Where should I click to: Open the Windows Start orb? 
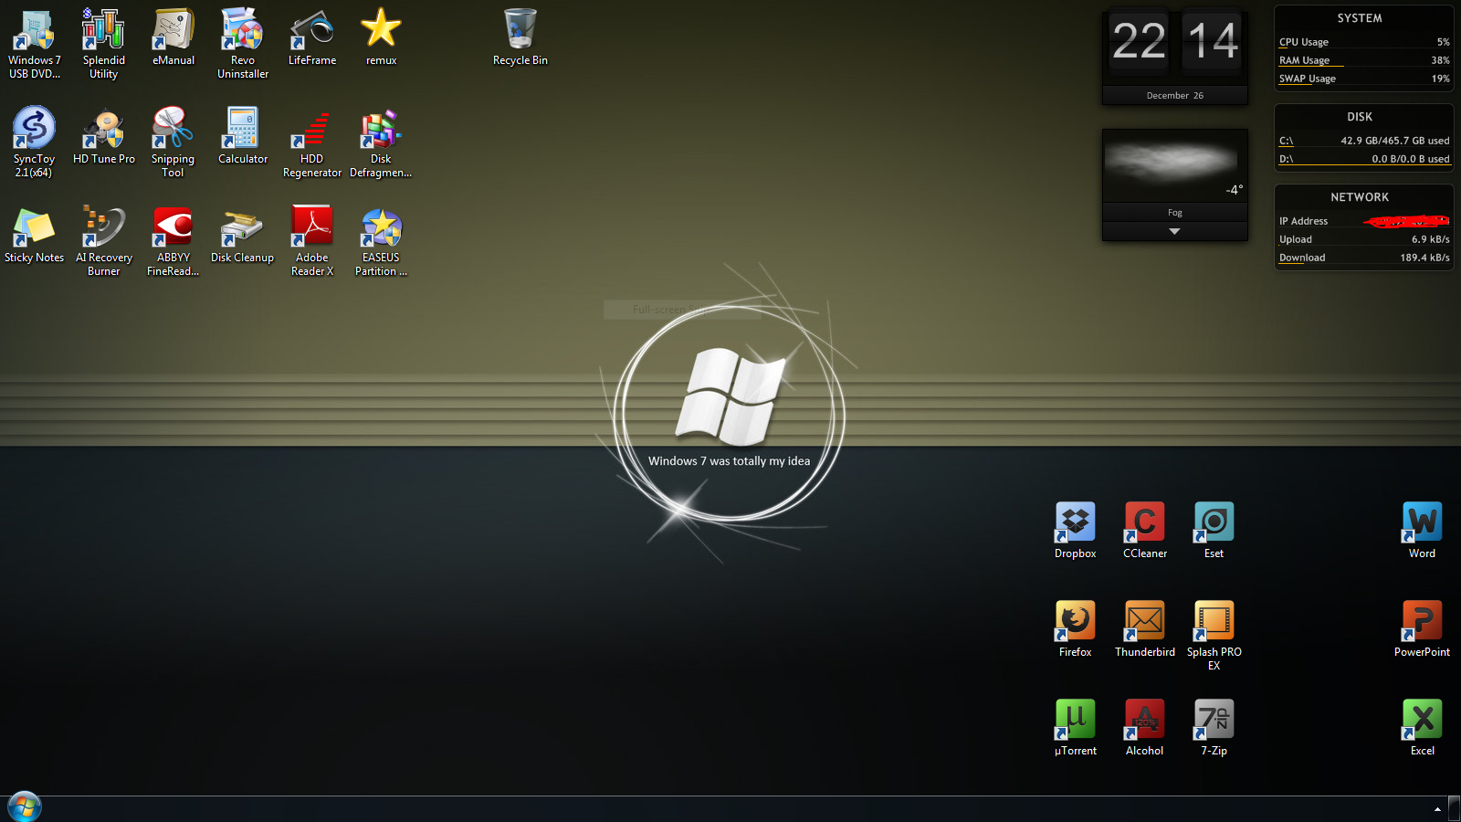coord(25,807)
